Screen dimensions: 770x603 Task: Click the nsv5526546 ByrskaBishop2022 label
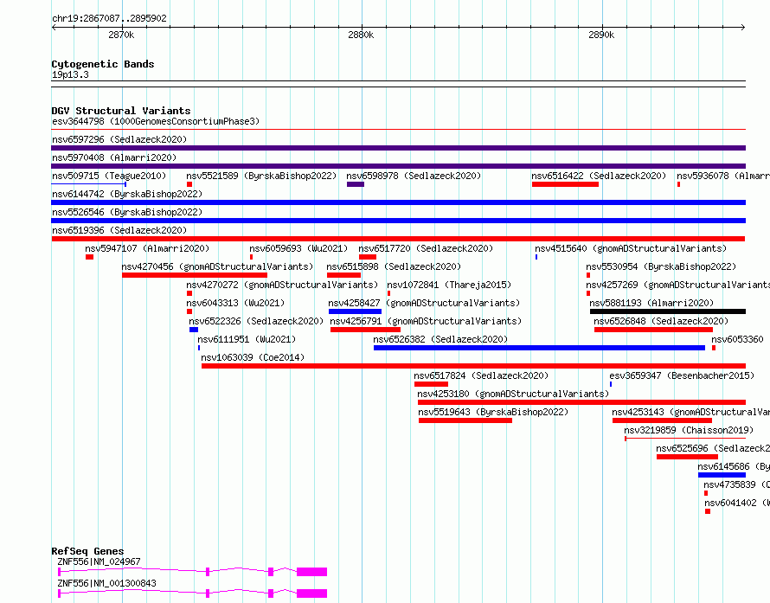(127, 212)
